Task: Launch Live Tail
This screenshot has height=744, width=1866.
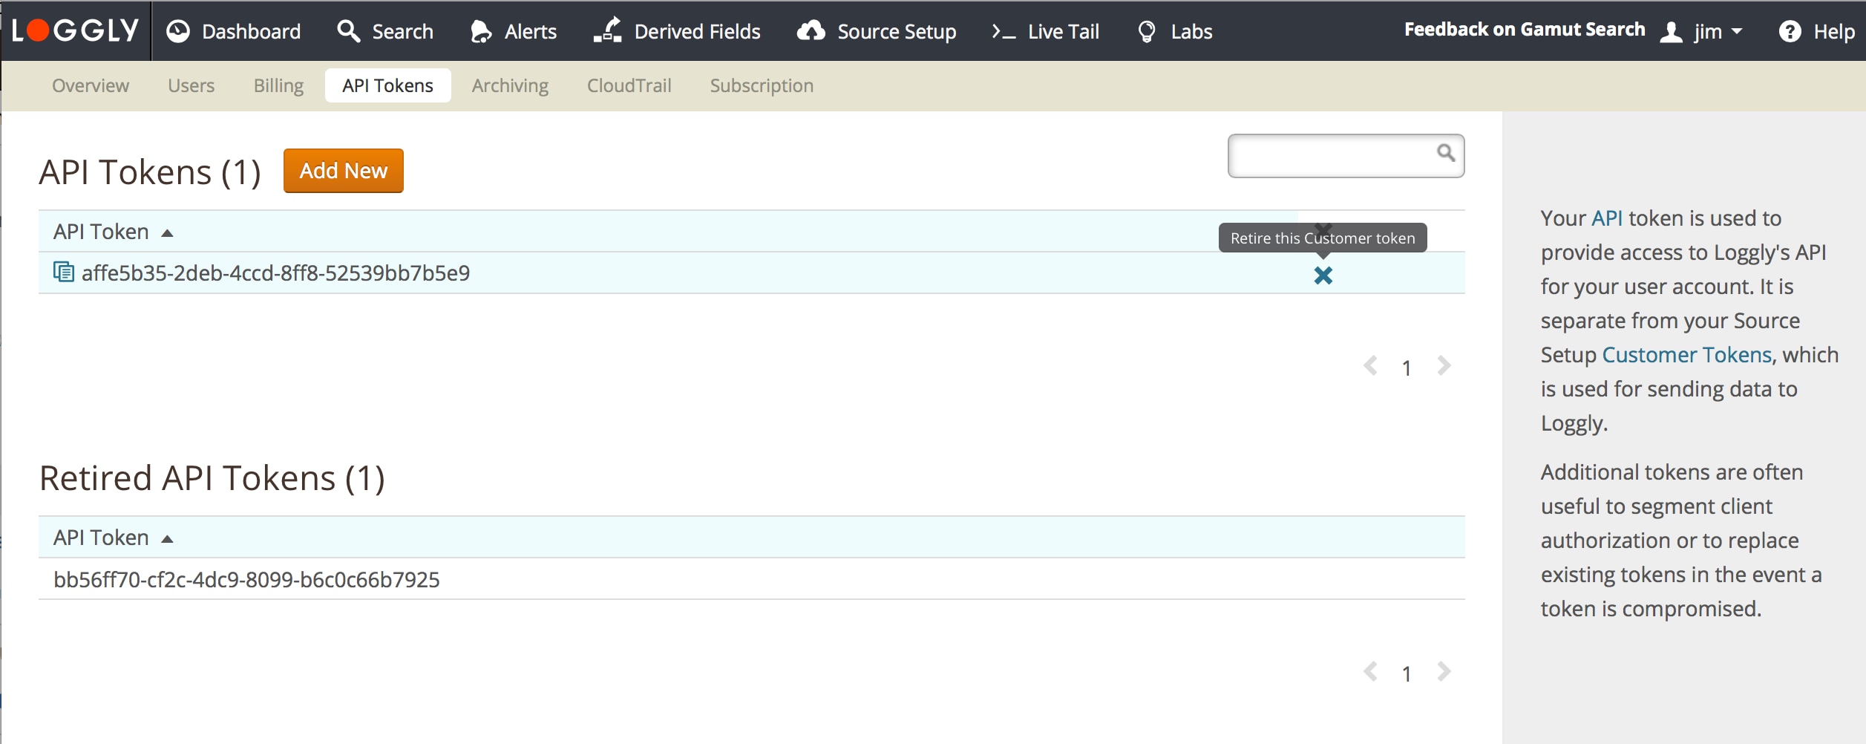Action: (x=1046, y=31)
